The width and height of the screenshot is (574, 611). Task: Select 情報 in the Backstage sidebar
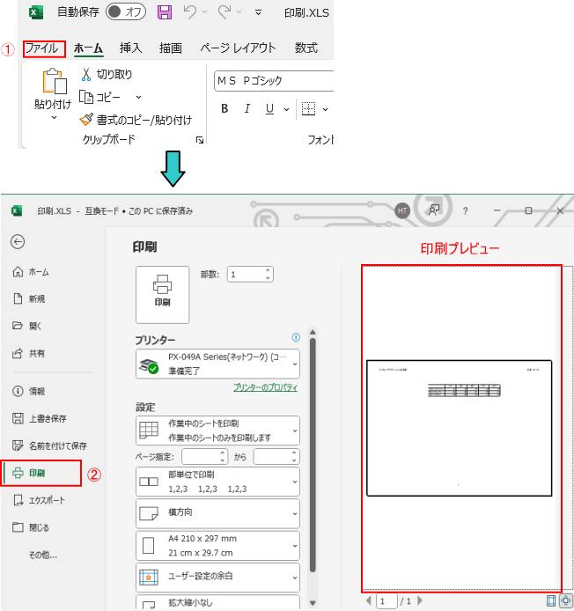coord(30,391)
